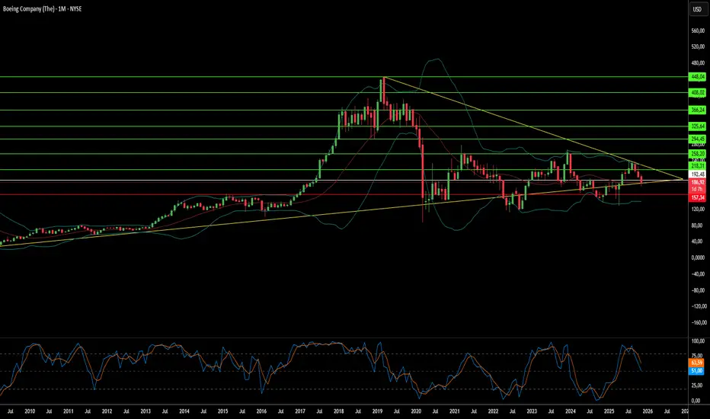Select the red 157,34 support level label

tap(697, 198)
